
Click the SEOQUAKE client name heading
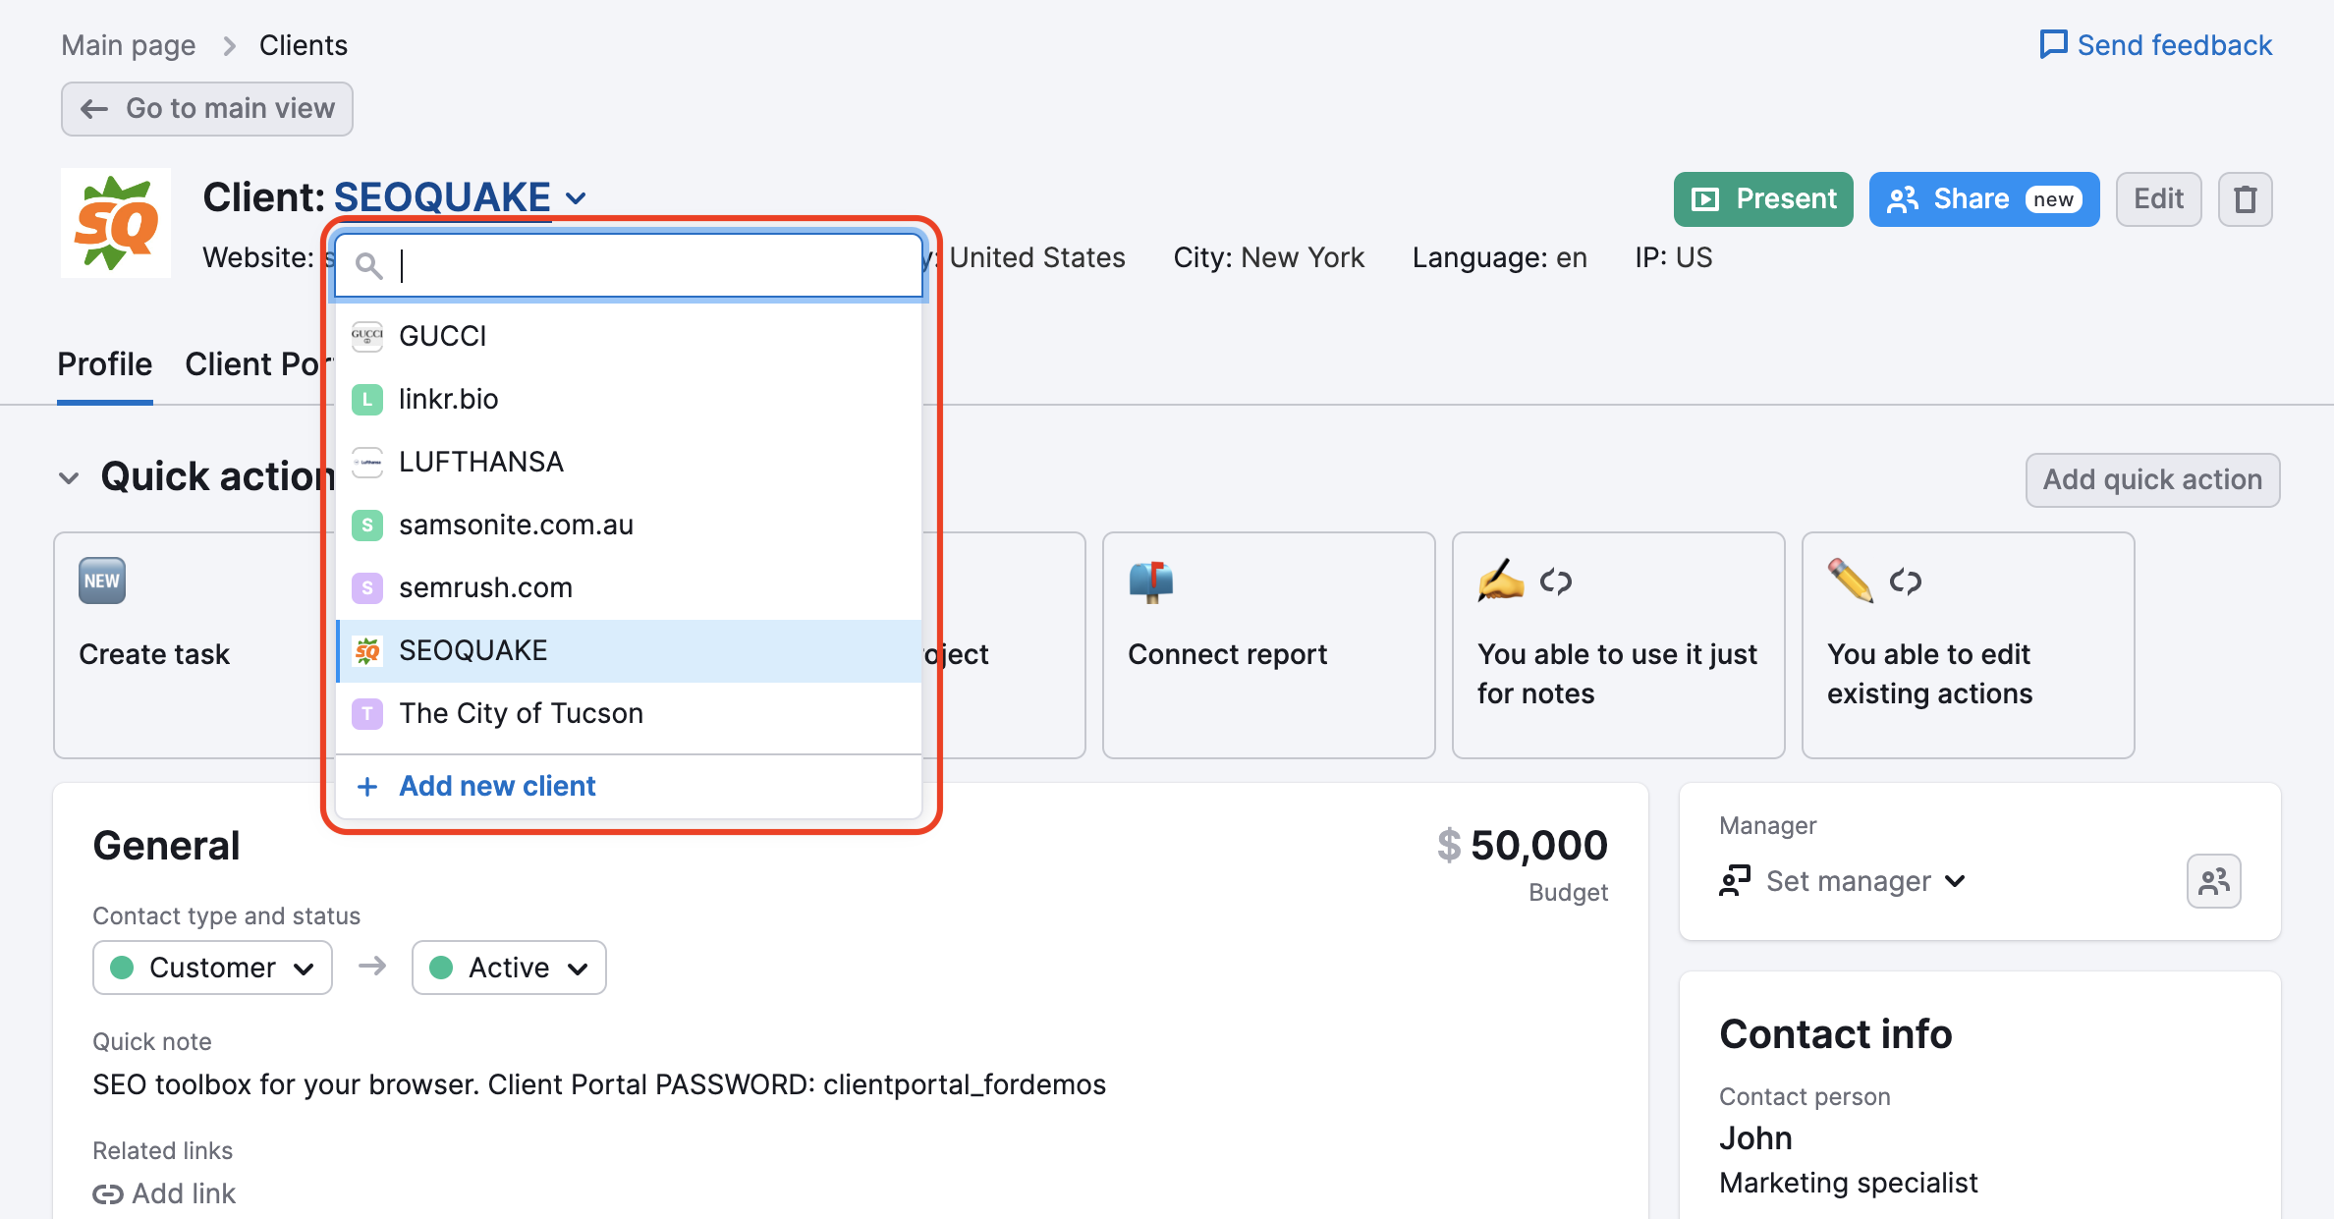442,197
